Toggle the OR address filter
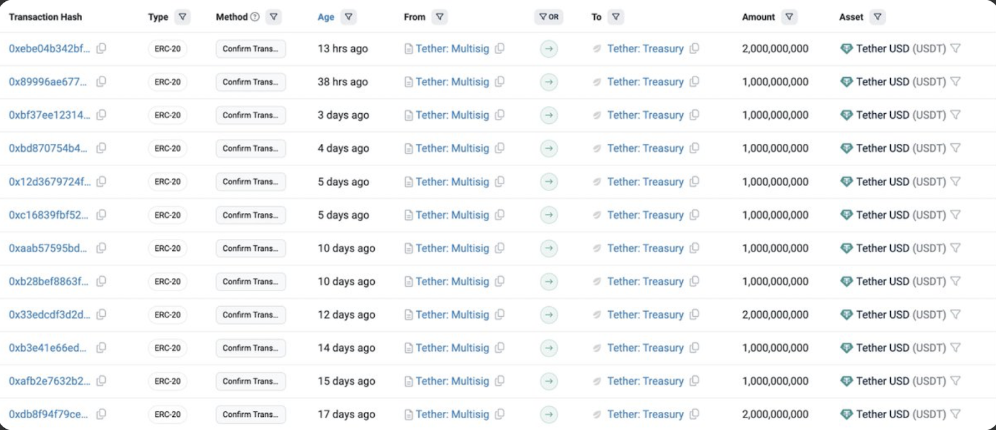The height and width of the screenshot is (430, 996). pyautogui.click(x=548, y=17)
